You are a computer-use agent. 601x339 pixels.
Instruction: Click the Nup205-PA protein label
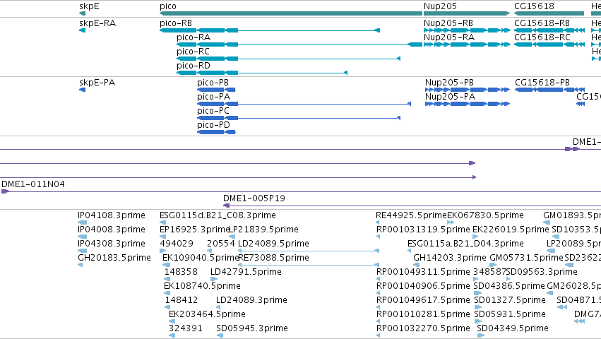tap(450, 97)
